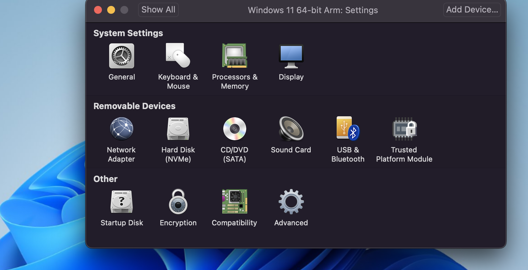
Task: Click the gray disabled zoom button
Action: click(124, 10)
